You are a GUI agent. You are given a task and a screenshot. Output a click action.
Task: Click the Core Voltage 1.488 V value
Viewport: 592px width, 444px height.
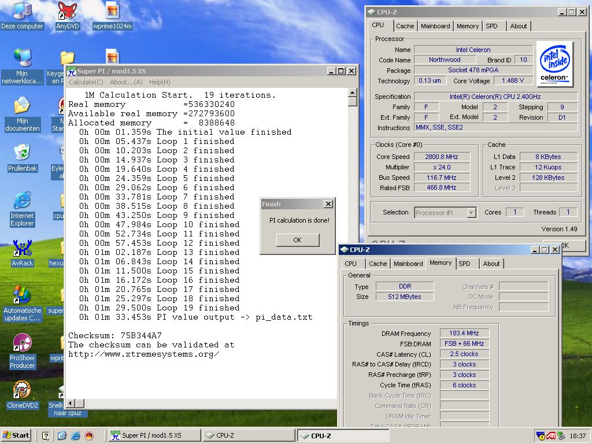pyautogui.click(x=513, y=80)
